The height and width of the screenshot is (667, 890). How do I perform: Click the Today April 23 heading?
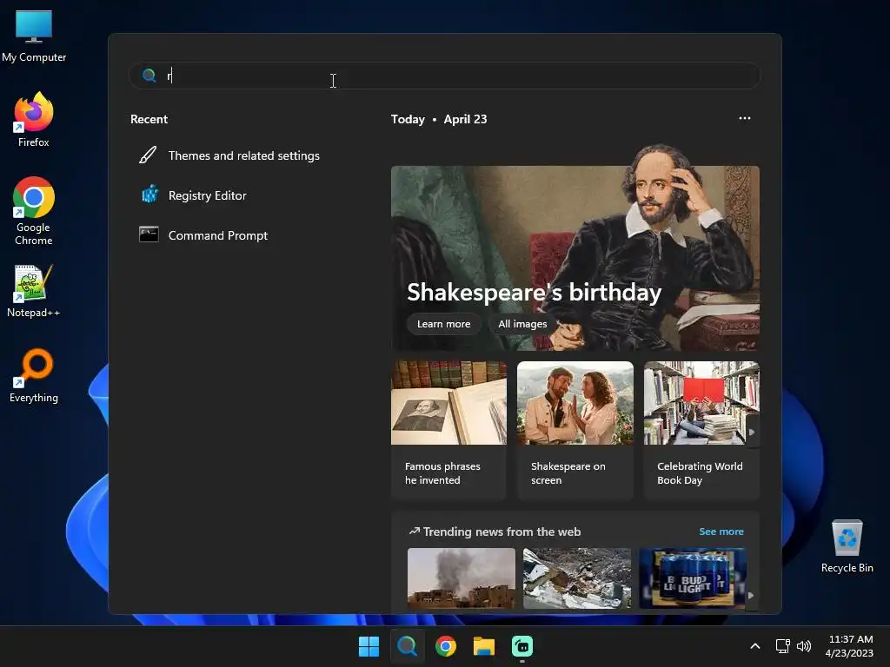click(439, 119)
